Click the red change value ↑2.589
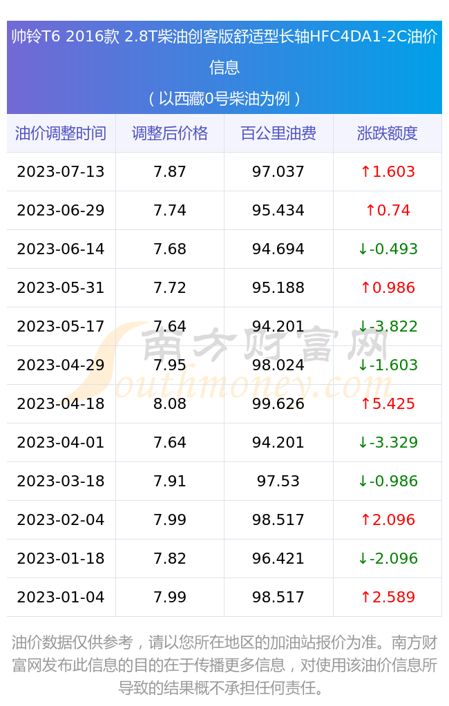449x706 pixels. click(388, 598)
